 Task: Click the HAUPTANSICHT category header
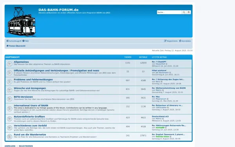[13, 57]
